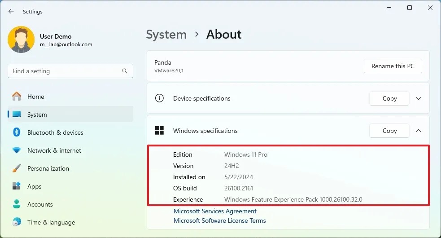Expand the Device specifications section
Viewport: 441px width, 238px height.
(419, 98)
